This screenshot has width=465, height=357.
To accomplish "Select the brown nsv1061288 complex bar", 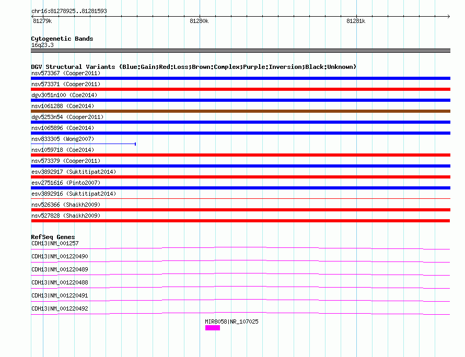I will [240, 111].
